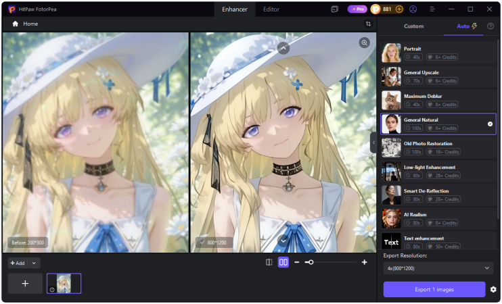Collapse the right panel with side arrow

(373, 143)
